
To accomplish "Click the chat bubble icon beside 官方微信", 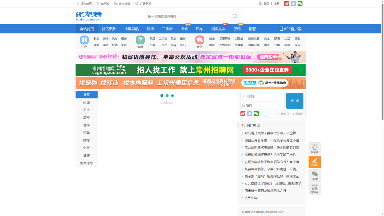I will (116, 4).
